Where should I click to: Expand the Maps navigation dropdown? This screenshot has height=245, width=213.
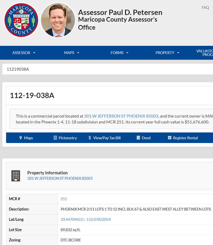(x=72, y=53)
